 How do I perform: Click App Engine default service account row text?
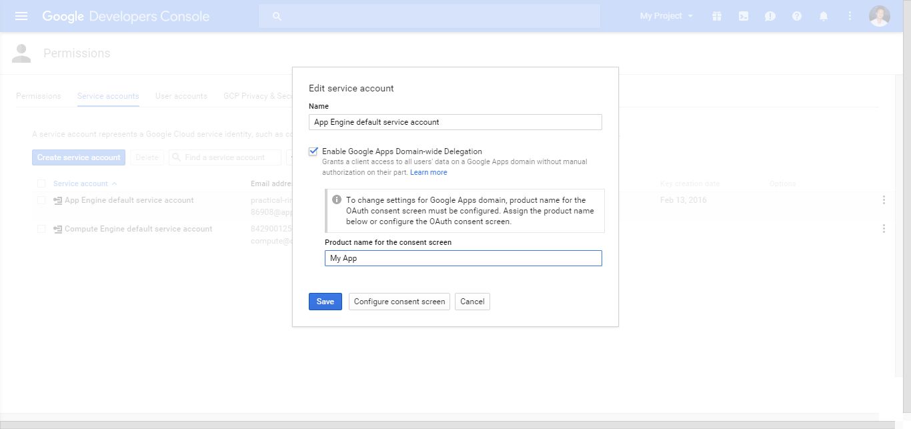(129, 200)
